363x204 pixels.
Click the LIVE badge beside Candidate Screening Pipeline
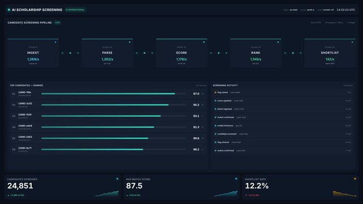point(57,23)
